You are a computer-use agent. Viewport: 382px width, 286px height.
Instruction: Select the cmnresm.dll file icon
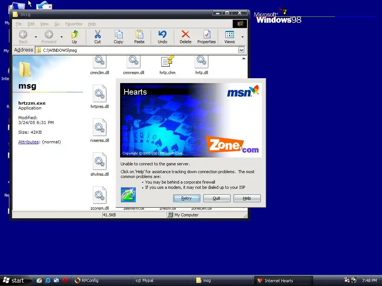(134, 62)
